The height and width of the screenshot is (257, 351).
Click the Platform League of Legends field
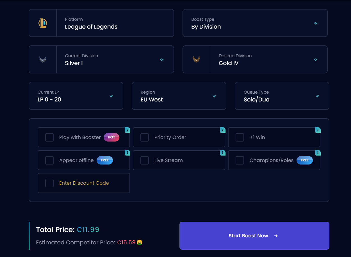click(101, 23)
